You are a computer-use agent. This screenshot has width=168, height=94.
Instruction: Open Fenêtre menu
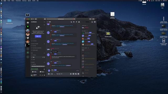pyautogui.click(x=34, y=1)
